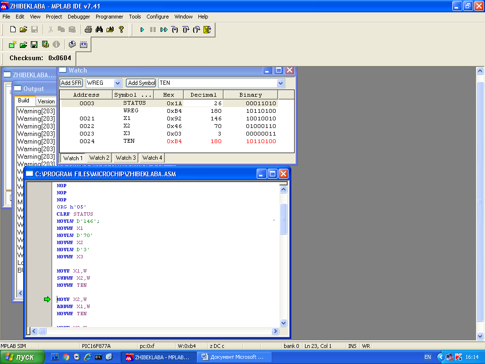Click the Chrome quick launch icon
The width and height of the screenshot is (485, 364).
[65, 357]
